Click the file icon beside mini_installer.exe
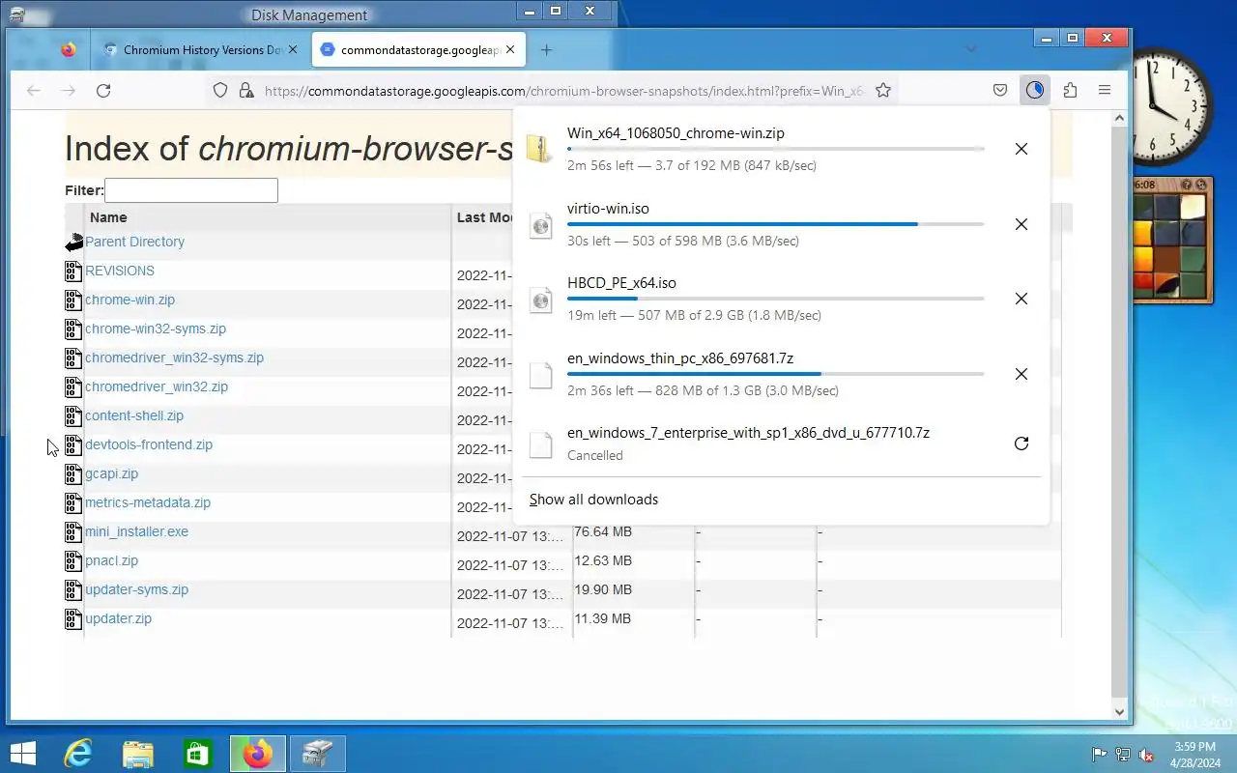Screen dimensions: 1237x773 click(73, 532)
